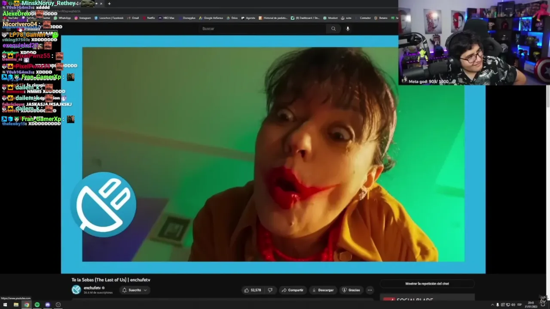Open Spotify from the taskbar
The height and width of the screenshot is (309, 550).
(37, 305)
